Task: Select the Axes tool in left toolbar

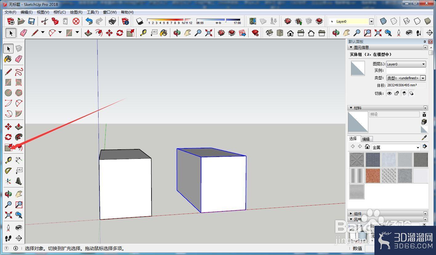Action: click(x=8, y=181)
